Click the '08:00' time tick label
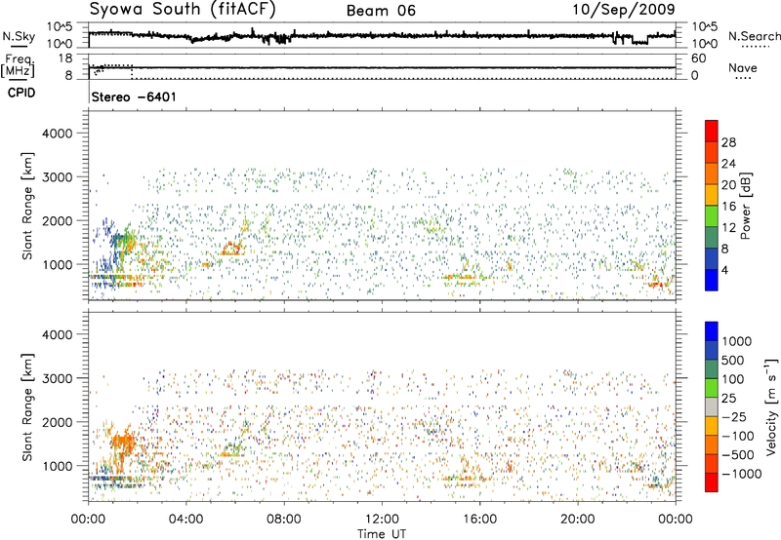 [x=284, y=520]
